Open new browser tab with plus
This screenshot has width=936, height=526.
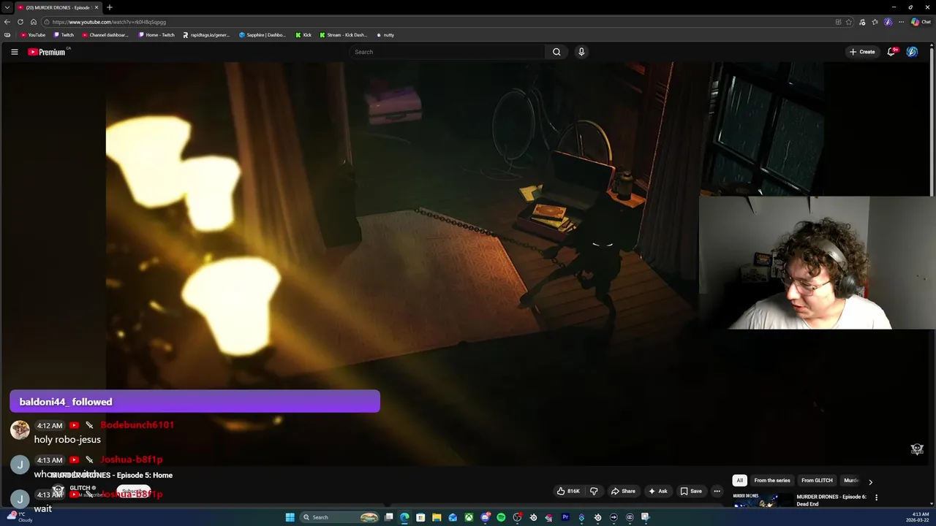tap(109, 7)
